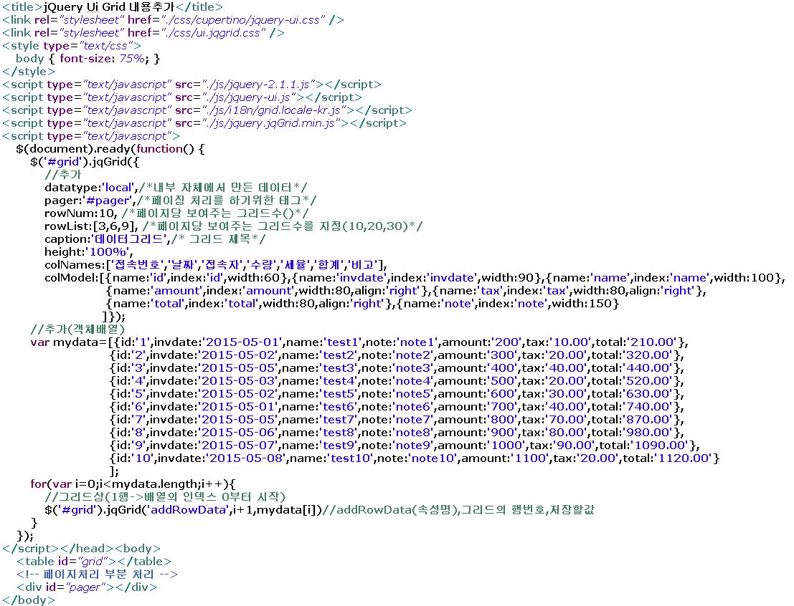794x606 pixels.
Task: Click the 'font-size: 75%' style rule
Action: pyautogui.click(x=103, y=59)
